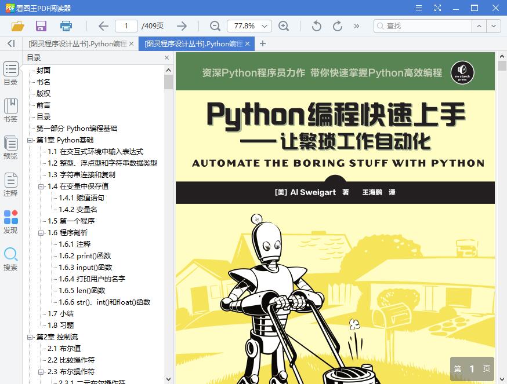
Task: Jump to 书名 in outline
Action: click(x=44, y=82)
